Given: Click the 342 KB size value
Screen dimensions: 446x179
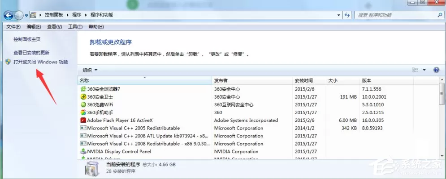Looking at the screenshot, I should click(349, 128).
